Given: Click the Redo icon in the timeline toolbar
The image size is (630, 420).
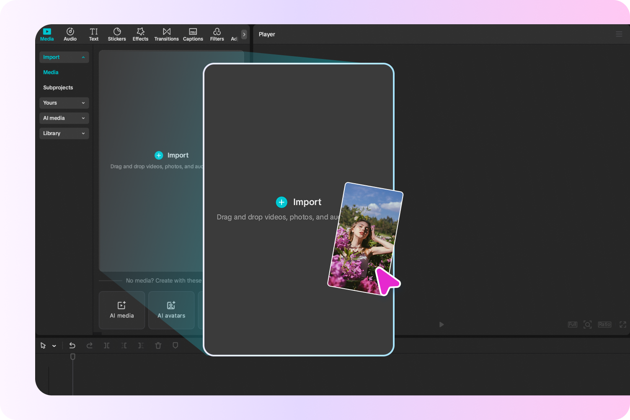Looking at the screenshot, I should coord(89,346).
